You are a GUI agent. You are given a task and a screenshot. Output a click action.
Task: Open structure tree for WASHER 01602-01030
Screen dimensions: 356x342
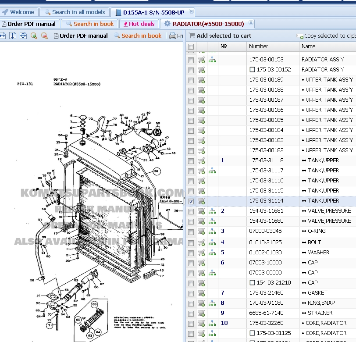point(212,253)
